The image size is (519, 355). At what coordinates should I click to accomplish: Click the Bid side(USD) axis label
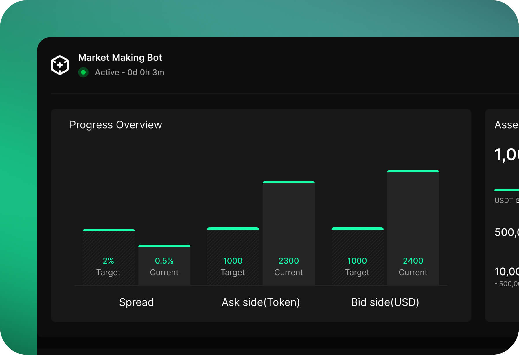(x=385, y=302)
